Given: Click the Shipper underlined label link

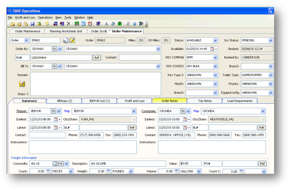Looking at the screenshot, I should click(x=22, y=111).
